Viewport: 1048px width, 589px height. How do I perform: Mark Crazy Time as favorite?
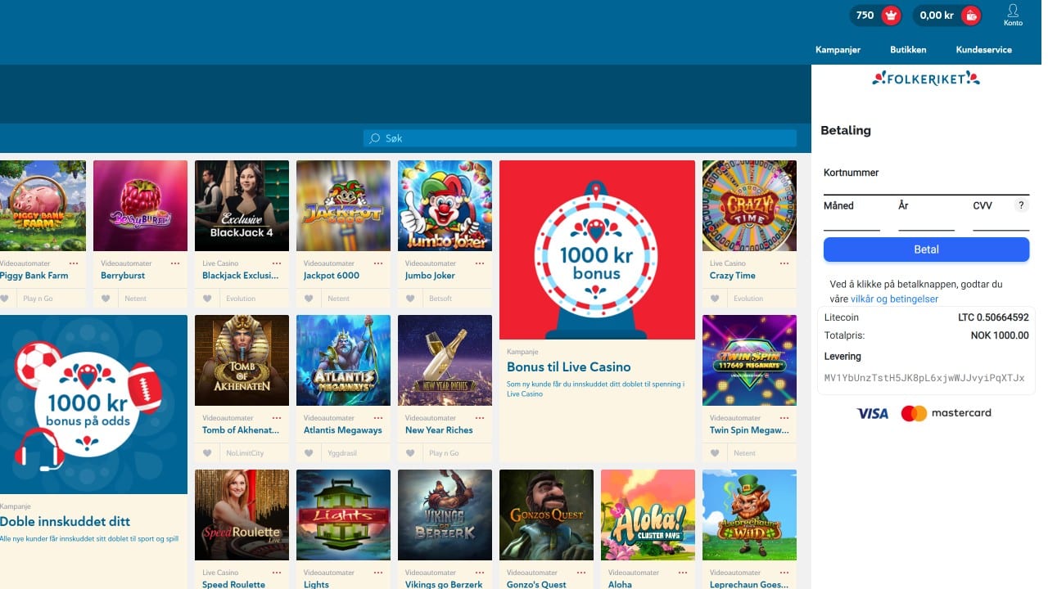click(x=715, y=299)
